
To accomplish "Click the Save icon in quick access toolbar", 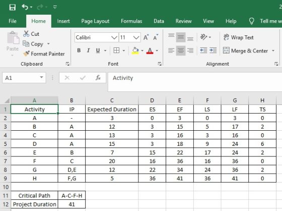I will pos(13,8).
